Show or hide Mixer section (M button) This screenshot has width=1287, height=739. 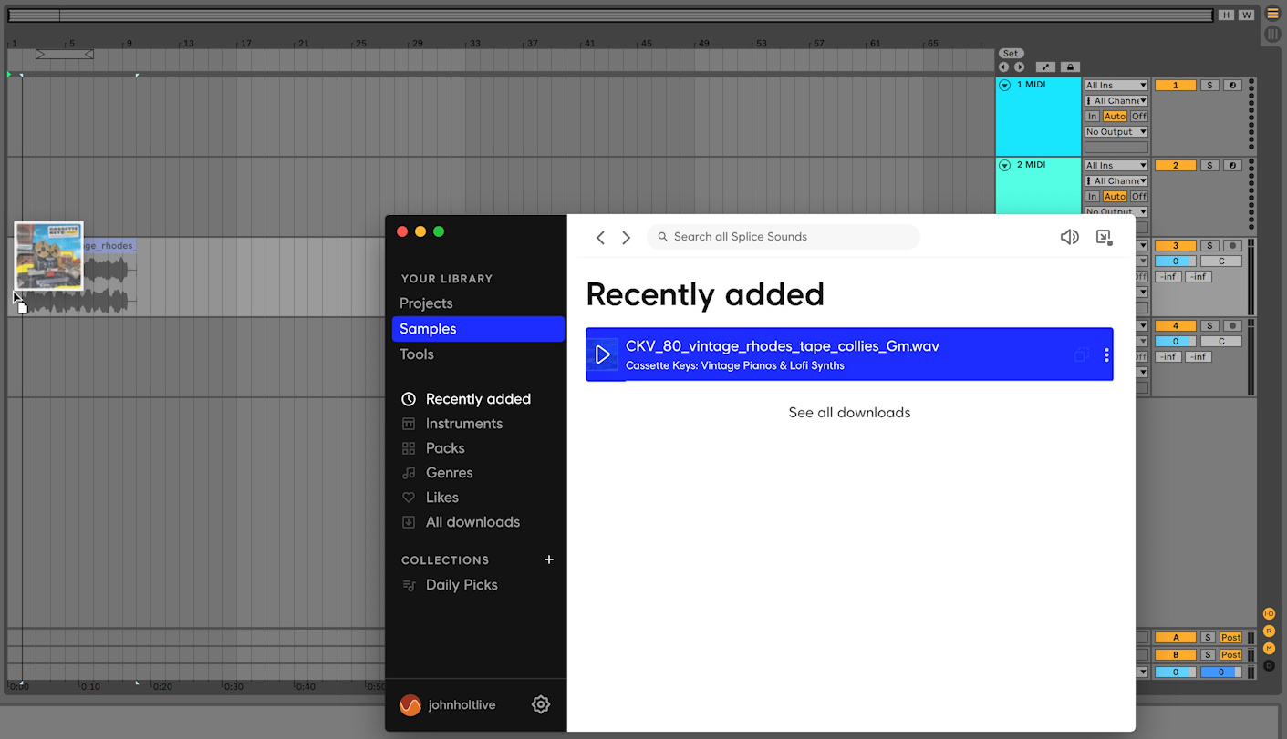pyautogui.click(x=1269, y=649)
